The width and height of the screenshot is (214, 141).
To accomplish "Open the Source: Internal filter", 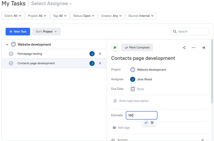I will [141, 16].
